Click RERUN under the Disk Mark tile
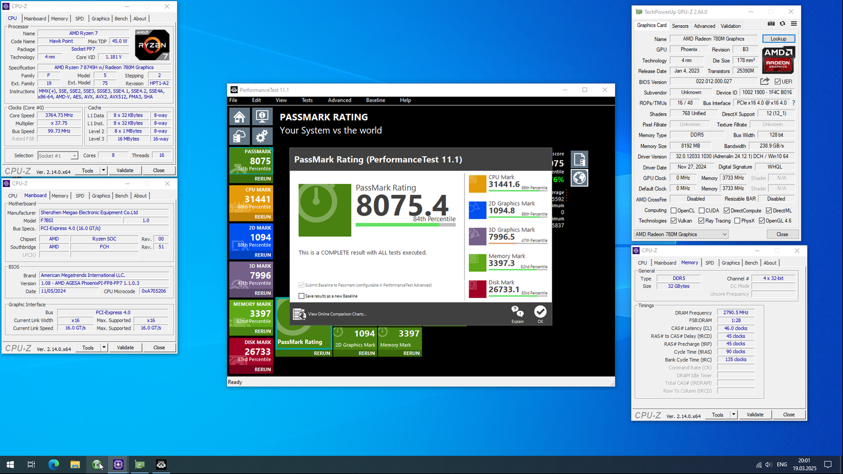The width and height of the screenshot is (843, 474). pyautogui.click(x=262, y=370)
